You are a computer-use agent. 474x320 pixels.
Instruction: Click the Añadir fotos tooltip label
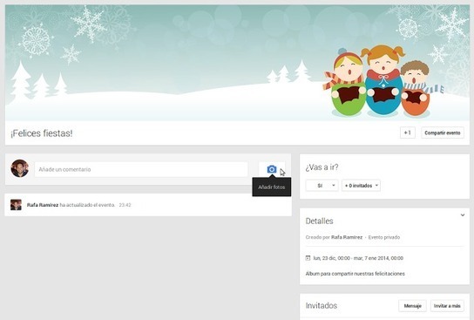[x=272, y=187]
